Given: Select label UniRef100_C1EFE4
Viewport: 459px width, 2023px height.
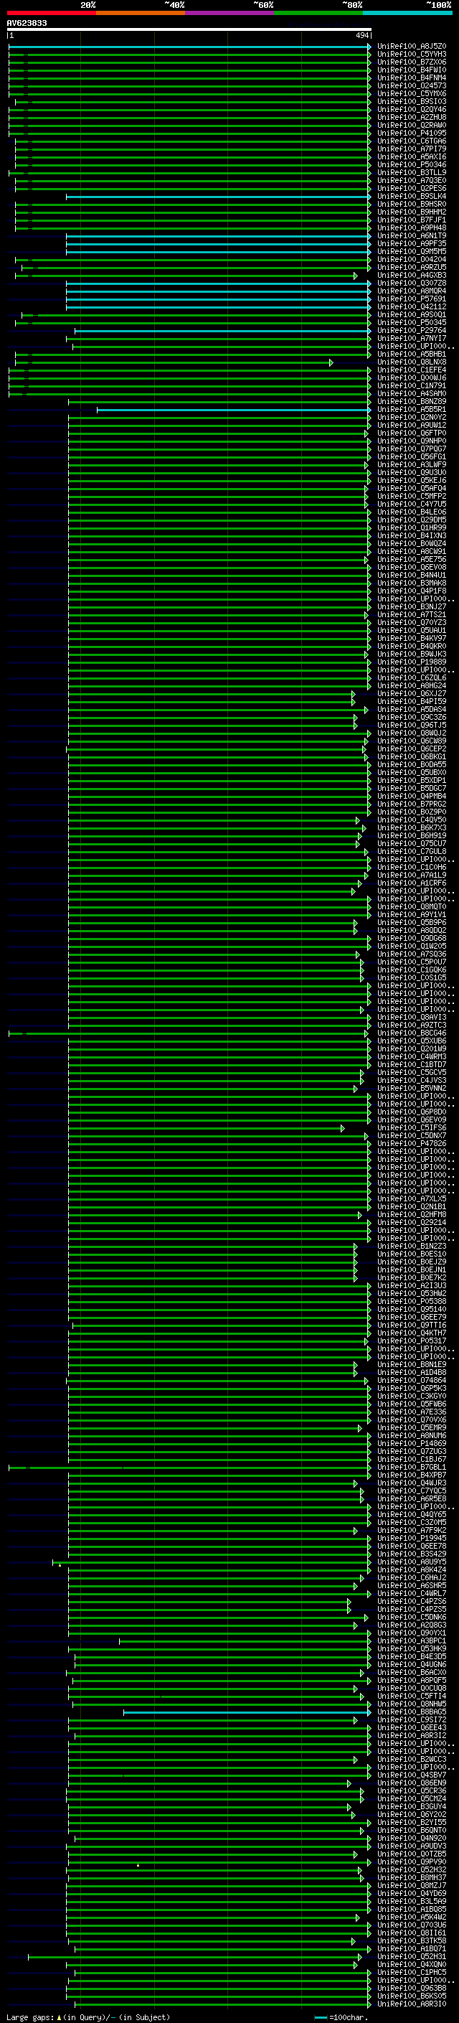Looking at the screenshot, I should coord(412,370).
